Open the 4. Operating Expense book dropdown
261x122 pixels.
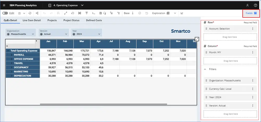pos(82,5)
